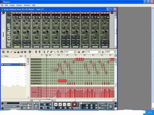Enable MIDI Sync
Screen dimensions: 154x115
coord(22,105)
